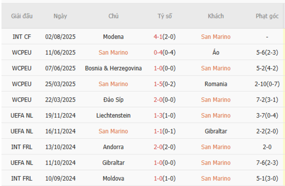Screen dimensions: 285x186
Task: Click the 2-10(0-7) corner kick stat
Action: (267, 84)
